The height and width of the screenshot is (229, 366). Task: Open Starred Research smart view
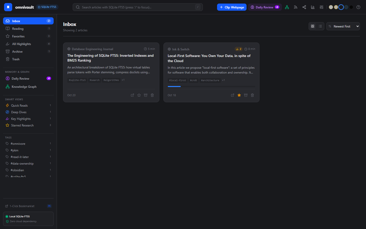tap(28, 125)
